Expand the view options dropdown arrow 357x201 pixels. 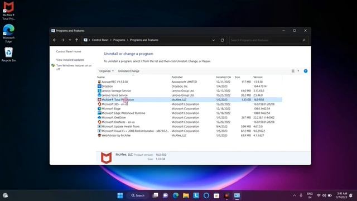click(x=298, y=71)
